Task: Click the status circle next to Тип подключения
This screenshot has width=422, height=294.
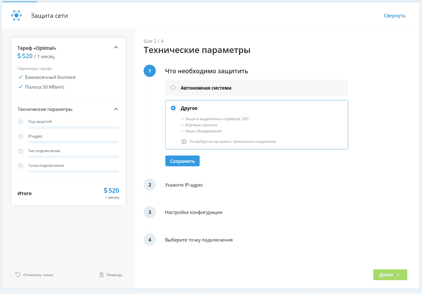Action: click(21, 151)
